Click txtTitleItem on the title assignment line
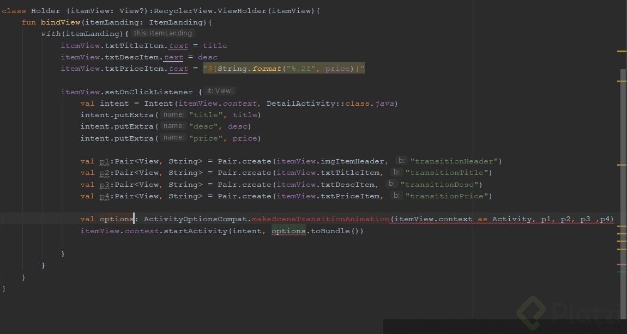This screenshot has height=334, width=627. (x=134, y=46)
